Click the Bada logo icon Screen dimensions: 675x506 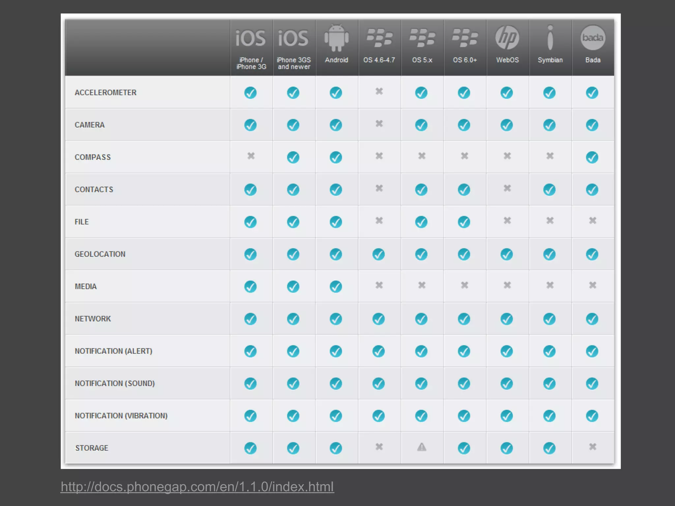[593, 38]
